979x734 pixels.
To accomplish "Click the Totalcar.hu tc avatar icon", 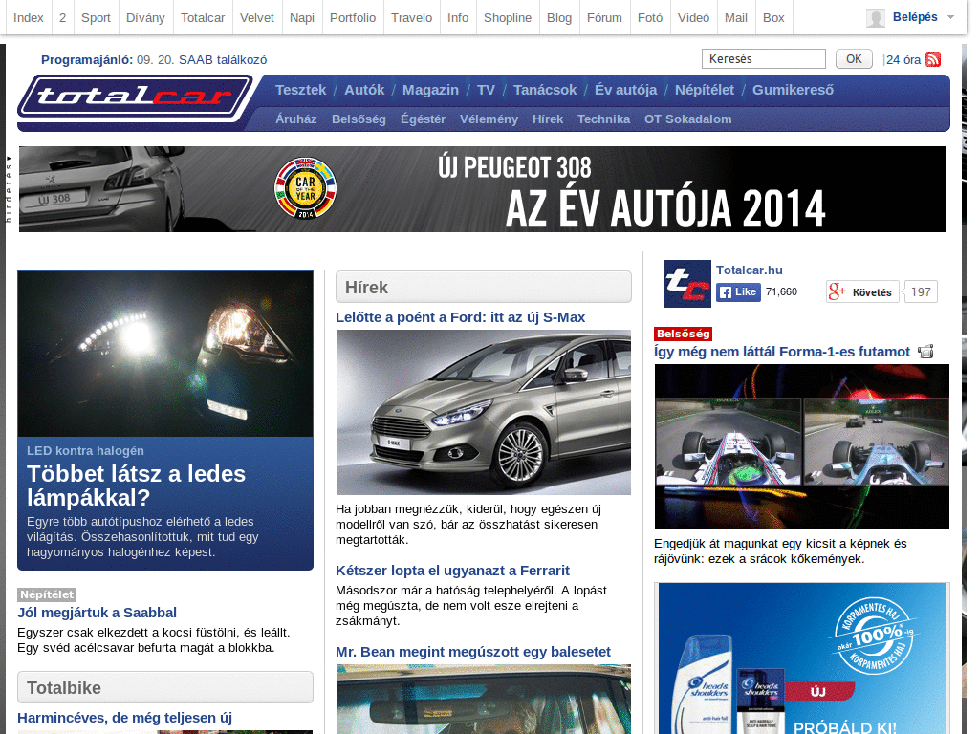I will click(x=686, y=283).
